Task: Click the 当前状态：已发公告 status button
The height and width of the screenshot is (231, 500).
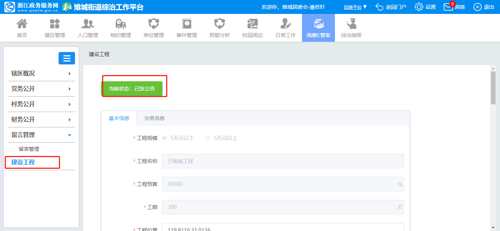Action: tap(132, 89)
